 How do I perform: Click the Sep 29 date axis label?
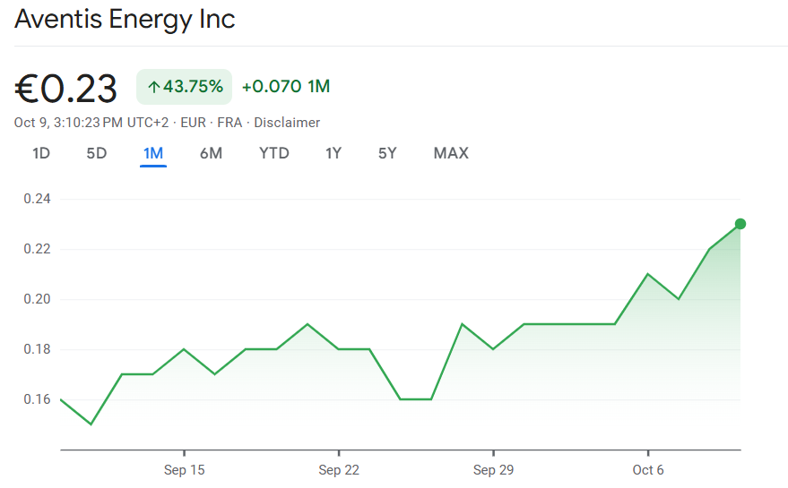click(492, 470)
